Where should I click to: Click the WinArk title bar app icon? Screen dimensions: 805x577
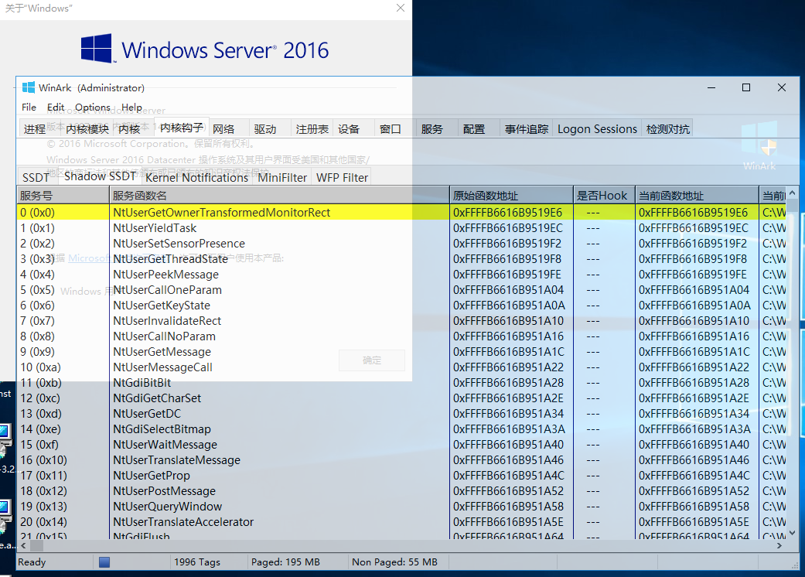pos(29,87)
